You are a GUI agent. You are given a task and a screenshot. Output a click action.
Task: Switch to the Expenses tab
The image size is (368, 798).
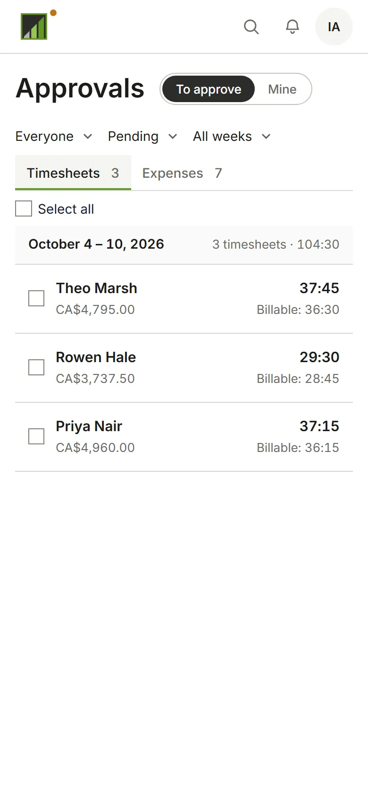coord(182,173)
